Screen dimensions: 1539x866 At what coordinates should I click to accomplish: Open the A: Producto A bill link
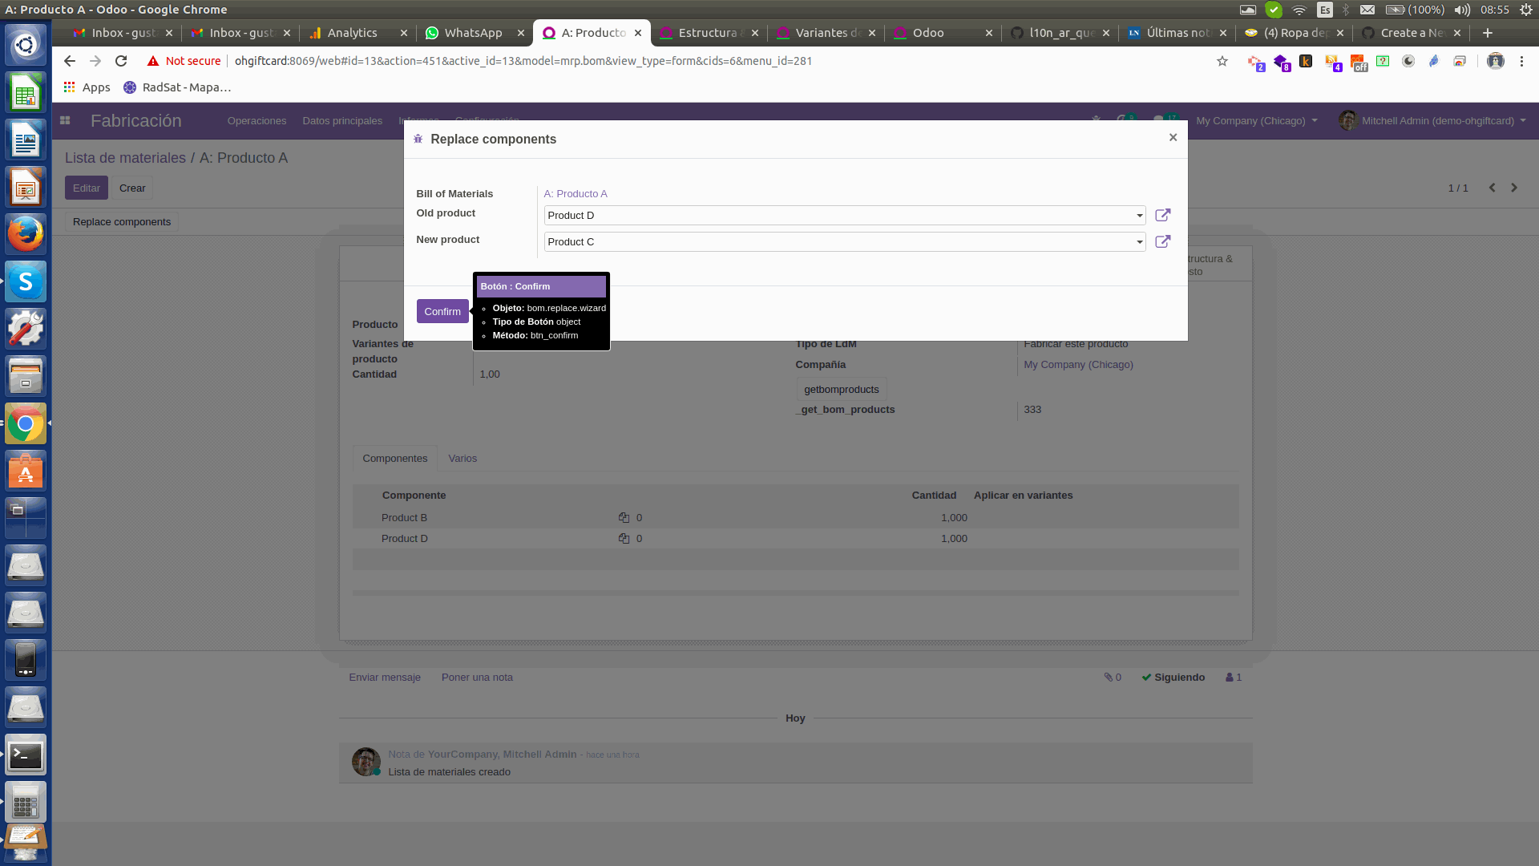576,193
